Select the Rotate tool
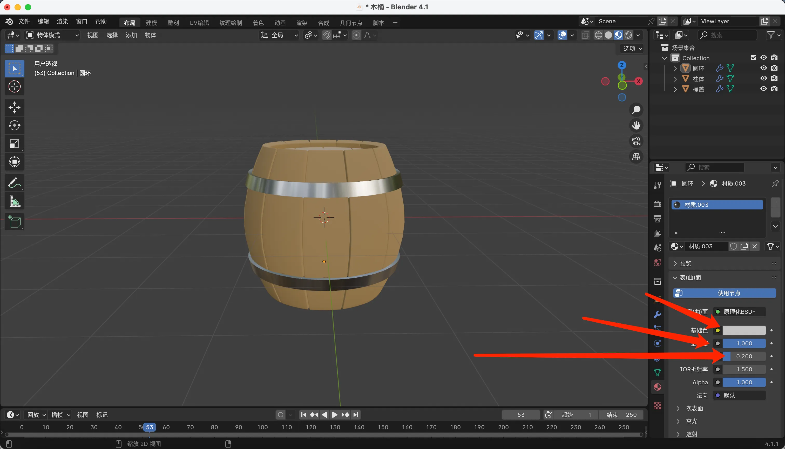The width and height of the screenshot is (785, 449). 14,126
